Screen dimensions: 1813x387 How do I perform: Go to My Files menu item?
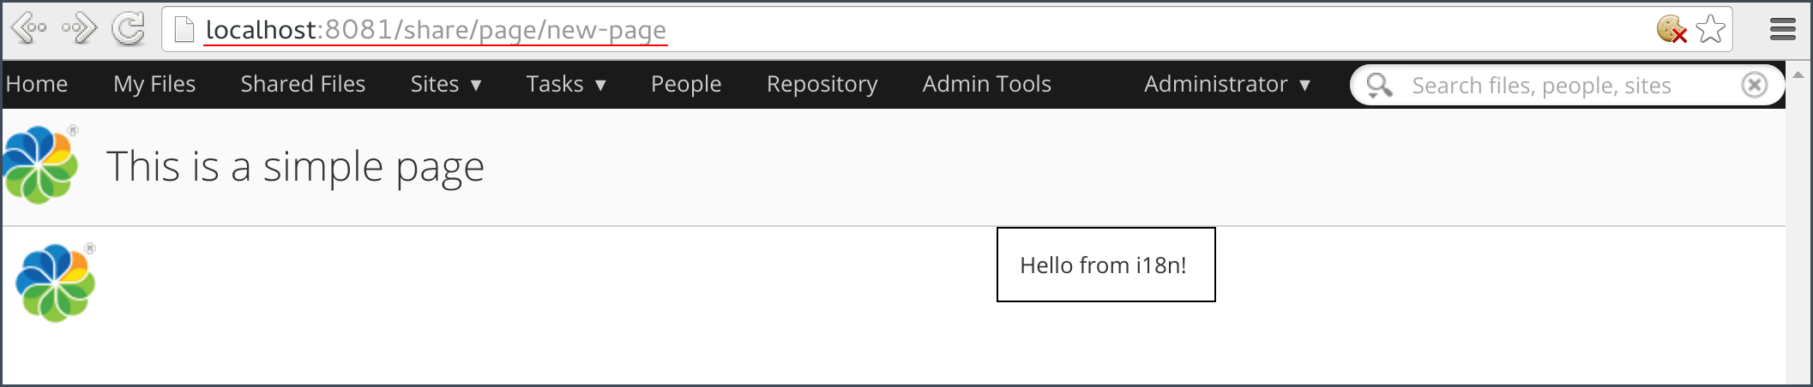click(154, 84)
